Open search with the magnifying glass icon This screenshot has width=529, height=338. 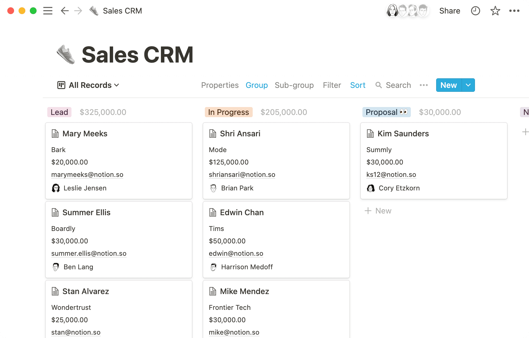click(x=378, y=85)
